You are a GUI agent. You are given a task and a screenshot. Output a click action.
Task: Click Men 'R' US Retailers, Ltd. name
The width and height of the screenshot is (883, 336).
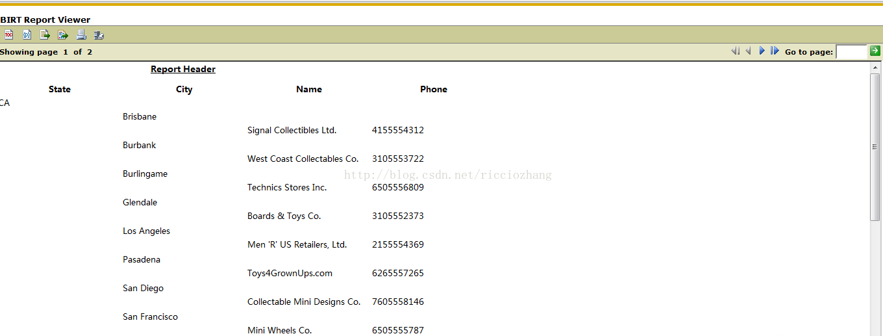pos(297,244)
